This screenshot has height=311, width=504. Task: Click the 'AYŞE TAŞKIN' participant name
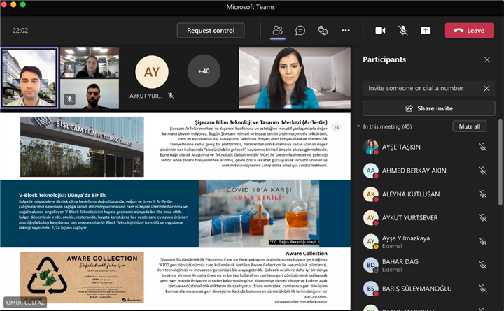(x=401, y=147)
